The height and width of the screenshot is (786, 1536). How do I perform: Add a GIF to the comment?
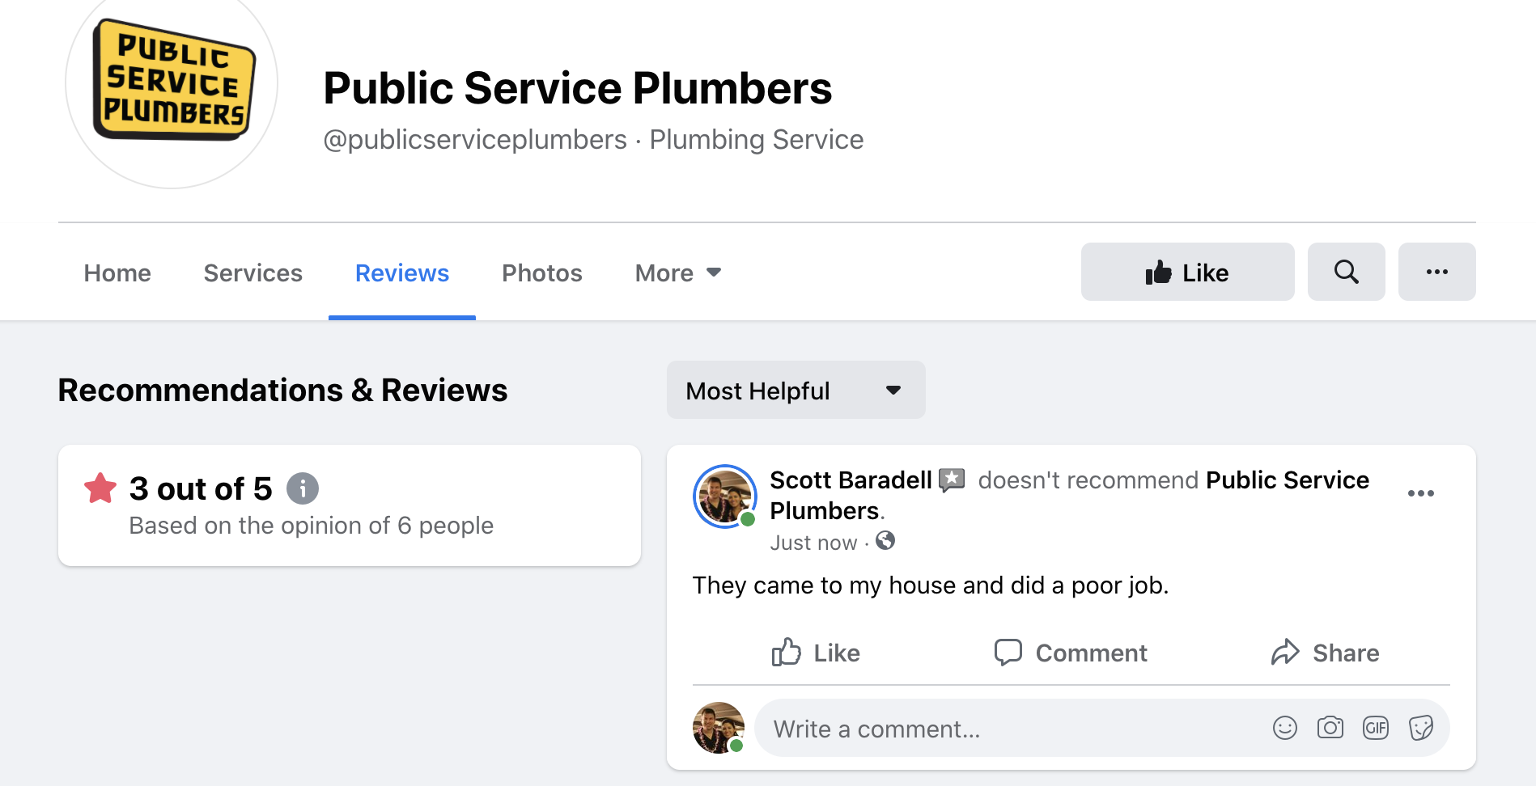tap(1376, 728)
